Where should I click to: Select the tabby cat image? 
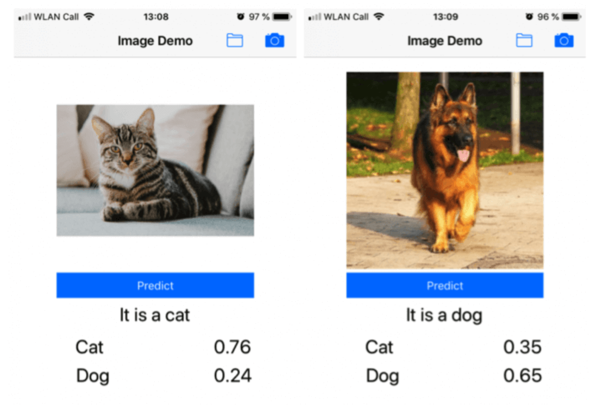pos(155,170)
